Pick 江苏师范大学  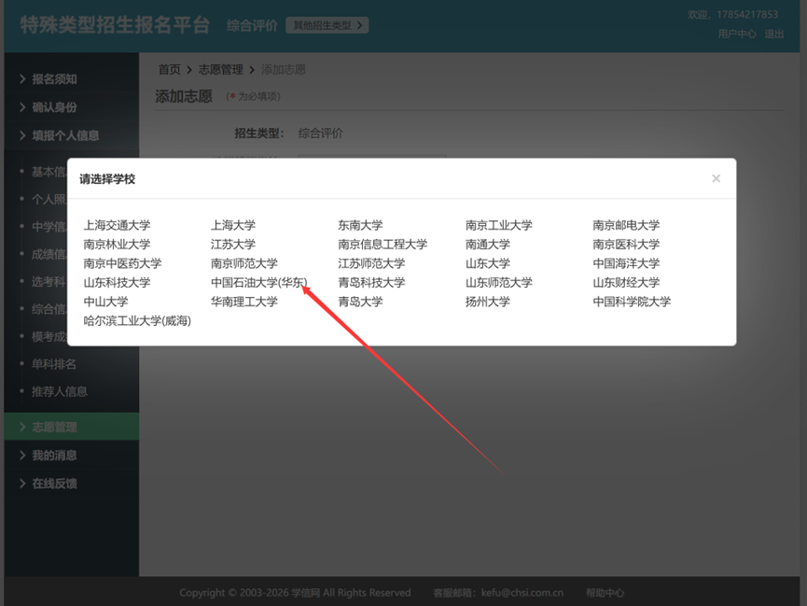(371, 263)
